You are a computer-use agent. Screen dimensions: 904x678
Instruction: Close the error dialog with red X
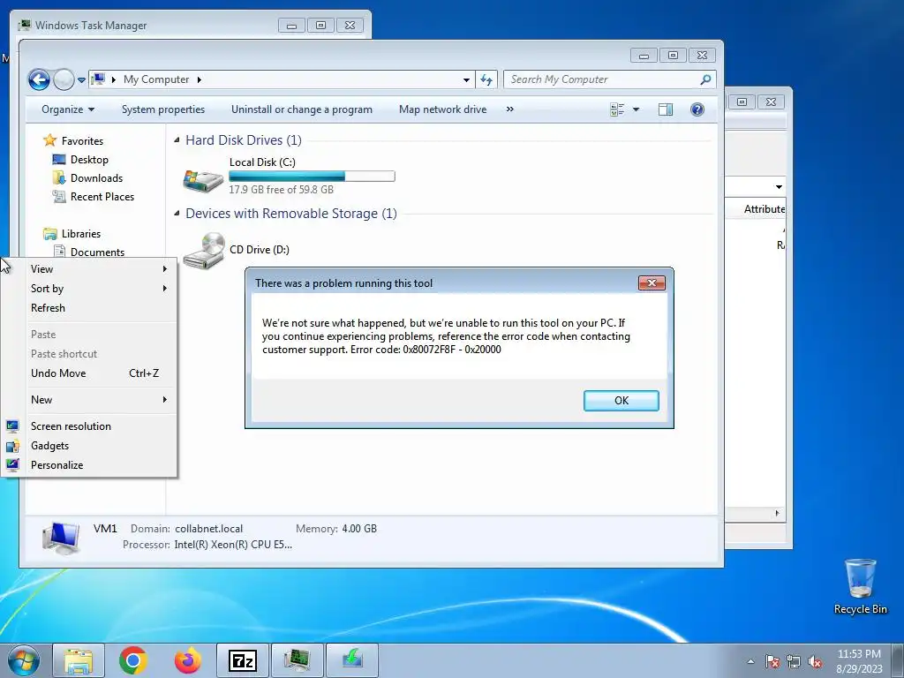point(652,282)
